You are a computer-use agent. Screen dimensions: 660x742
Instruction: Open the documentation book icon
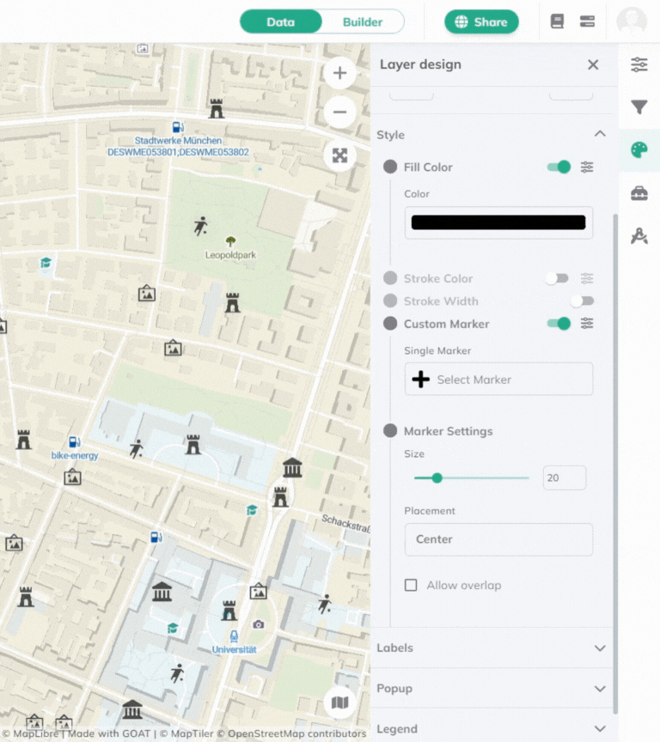[x=557, y=21]
